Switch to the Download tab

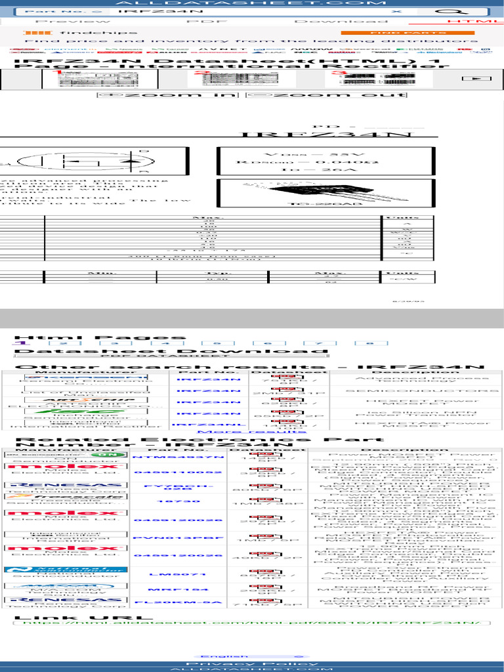pyautogui.click(x=341, y=22)
